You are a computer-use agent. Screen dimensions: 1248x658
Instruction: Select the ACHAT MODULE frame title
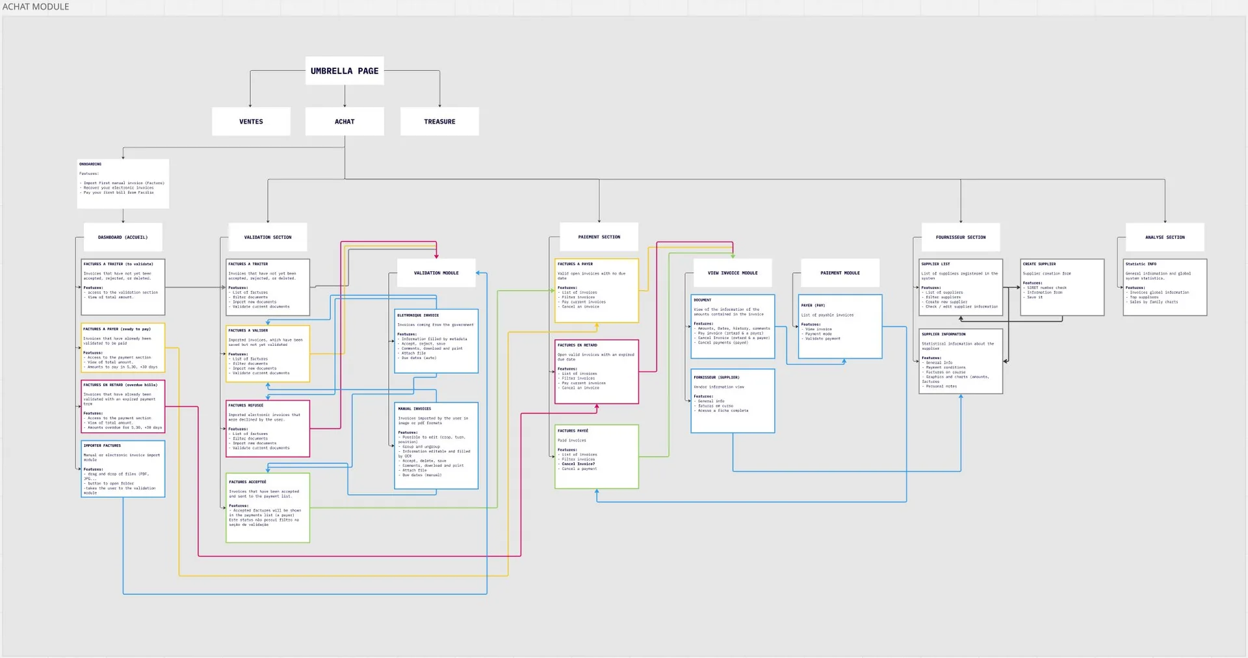(x=36, y=7)
